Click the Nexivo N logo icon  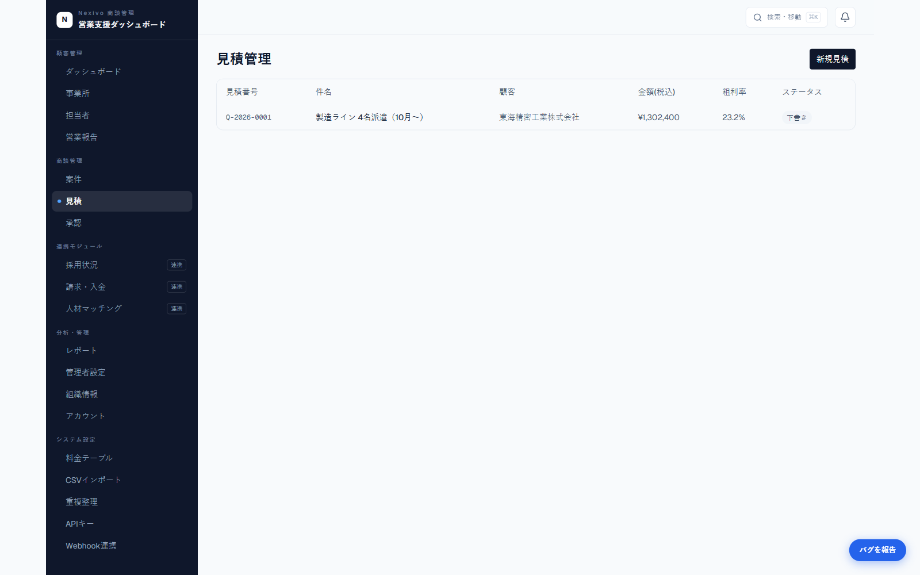pos(64,20)
